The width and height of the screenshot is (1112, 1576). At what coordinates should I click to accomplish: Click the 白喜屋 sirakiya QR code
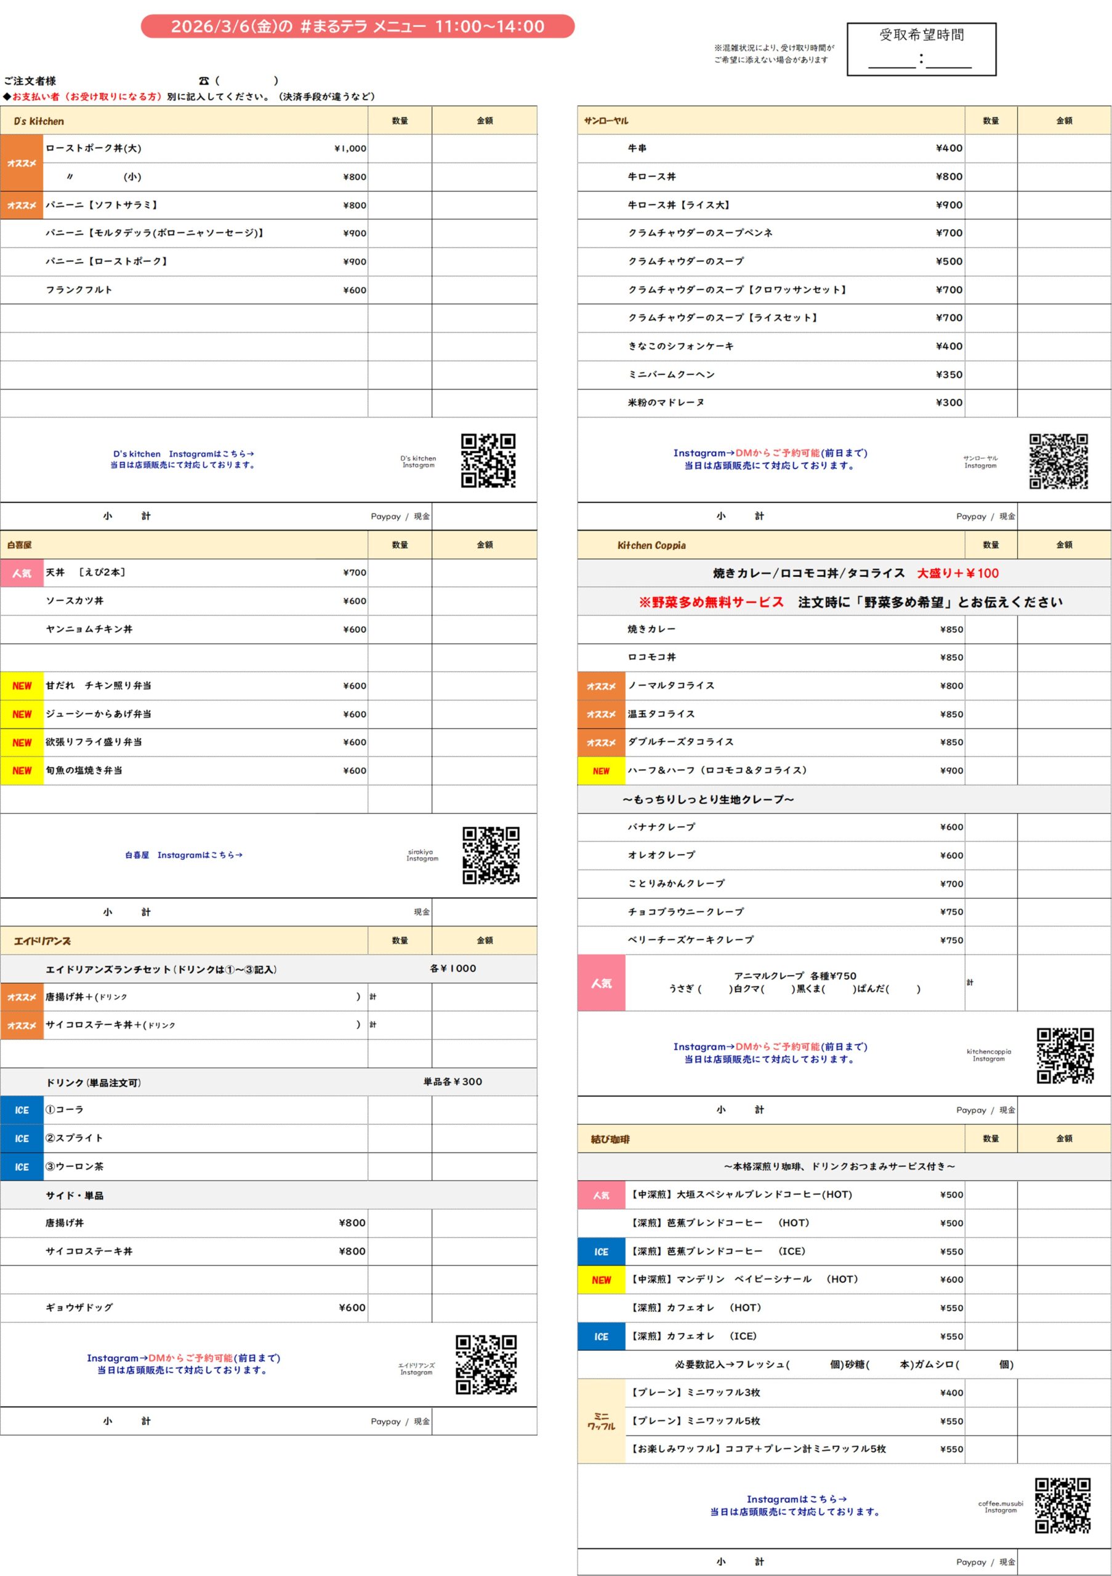click(x=490, y=854)
